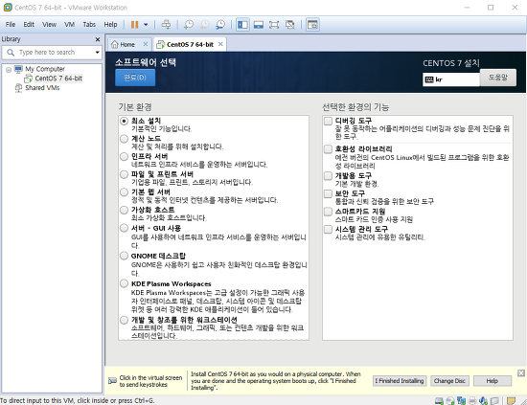Open the Tabs menu
The width and height of the screenshot is (527, 405).
[x=89, y=25]
